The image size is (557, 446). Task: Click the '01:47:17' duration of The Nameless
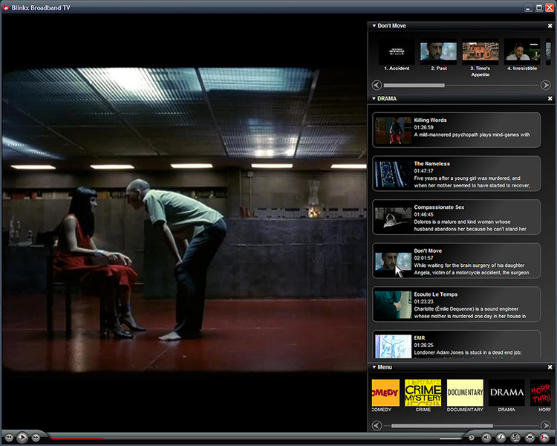point(423,171)
